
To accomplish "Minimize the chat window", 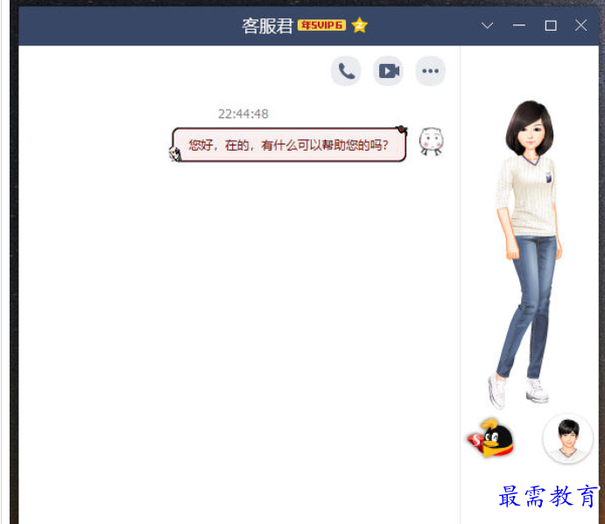I will coord(519,26).
